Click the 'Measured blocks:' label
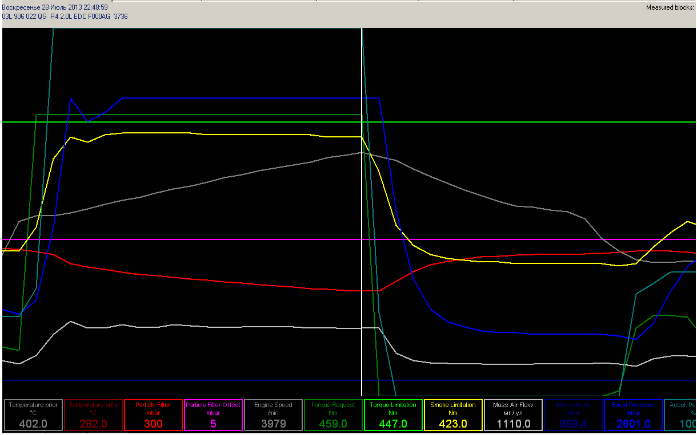Image resolution: width=697 pixels, height=435 pixels. [x=670, y=7]
